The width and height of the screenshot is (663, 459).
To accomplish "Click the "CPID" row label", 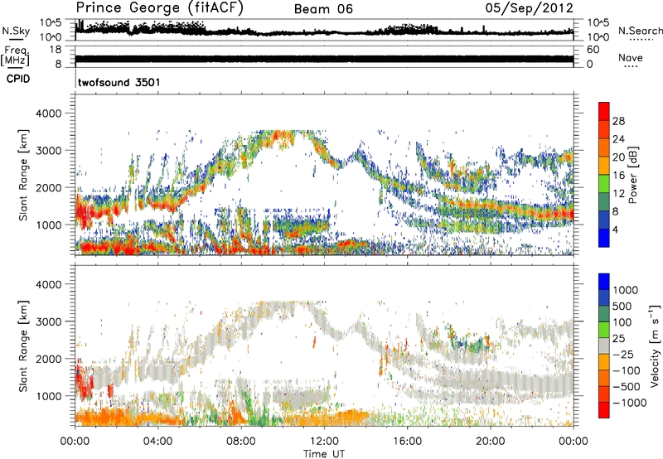I will pyautogui.click(x=18, y=79).
